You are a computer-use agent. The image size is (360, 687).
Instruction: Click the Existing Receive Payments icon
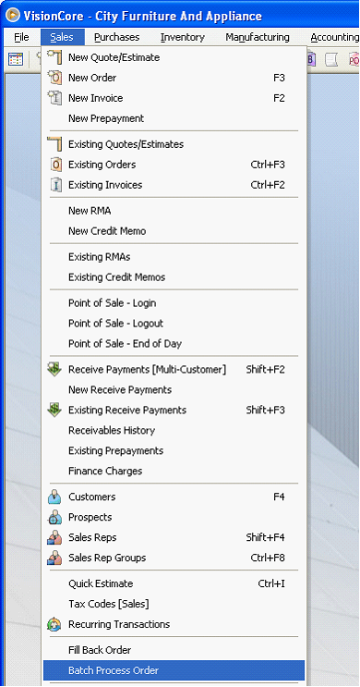(54, 410)
